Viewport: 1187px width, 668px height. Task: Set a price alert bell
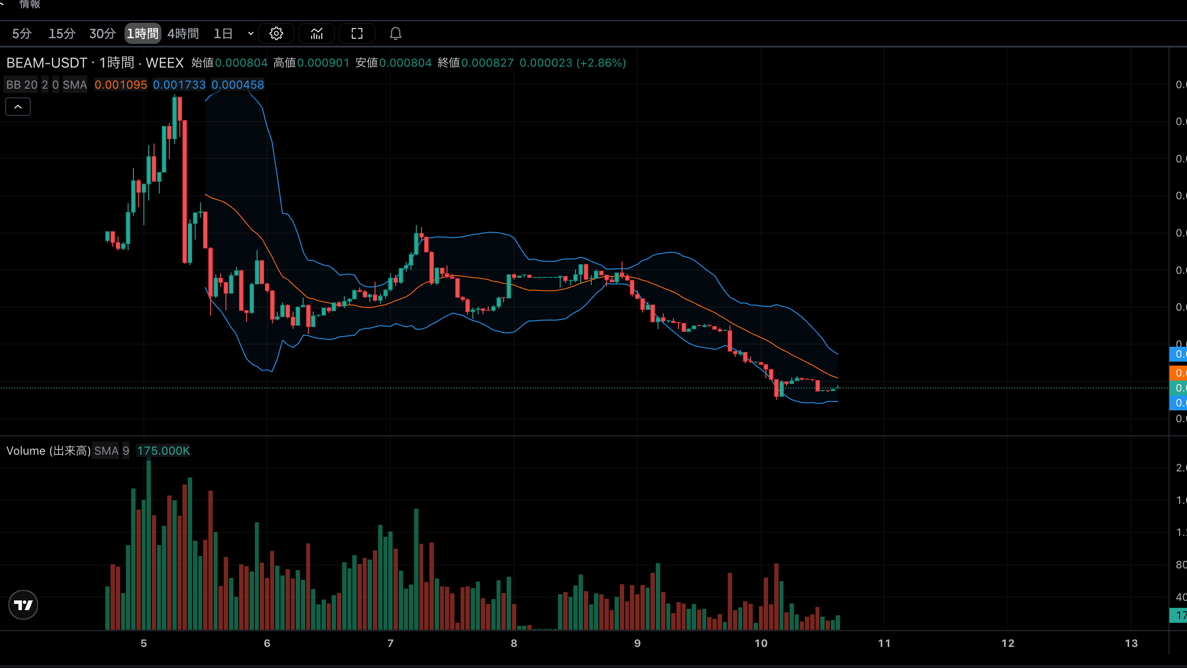coord(395,34)
